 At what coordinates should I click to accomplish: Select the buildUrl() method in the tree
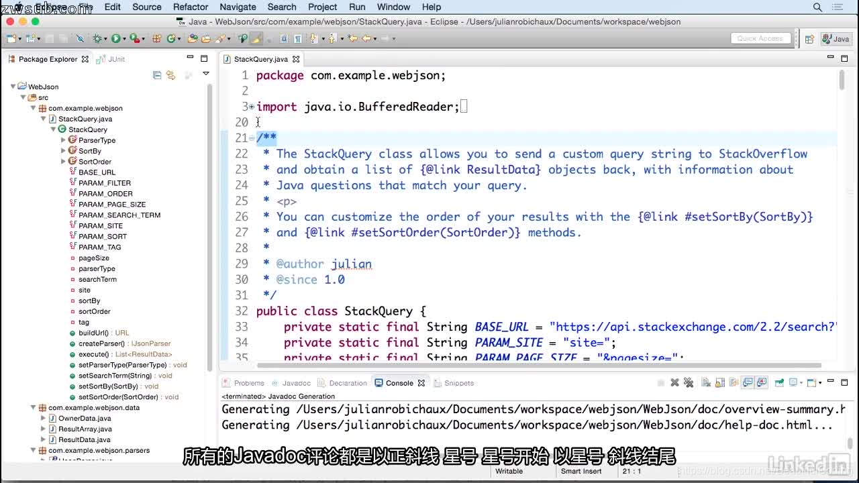click(103, 333)
